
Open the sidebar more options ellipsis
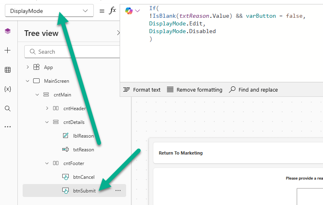click(x=8, y=127)
